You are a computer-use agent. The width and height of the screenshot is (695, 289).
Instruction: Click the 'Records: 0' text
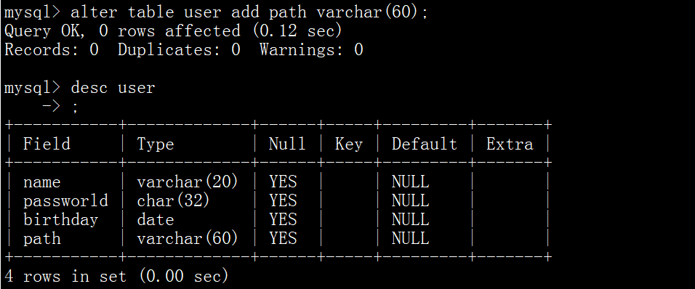(52, 49)
